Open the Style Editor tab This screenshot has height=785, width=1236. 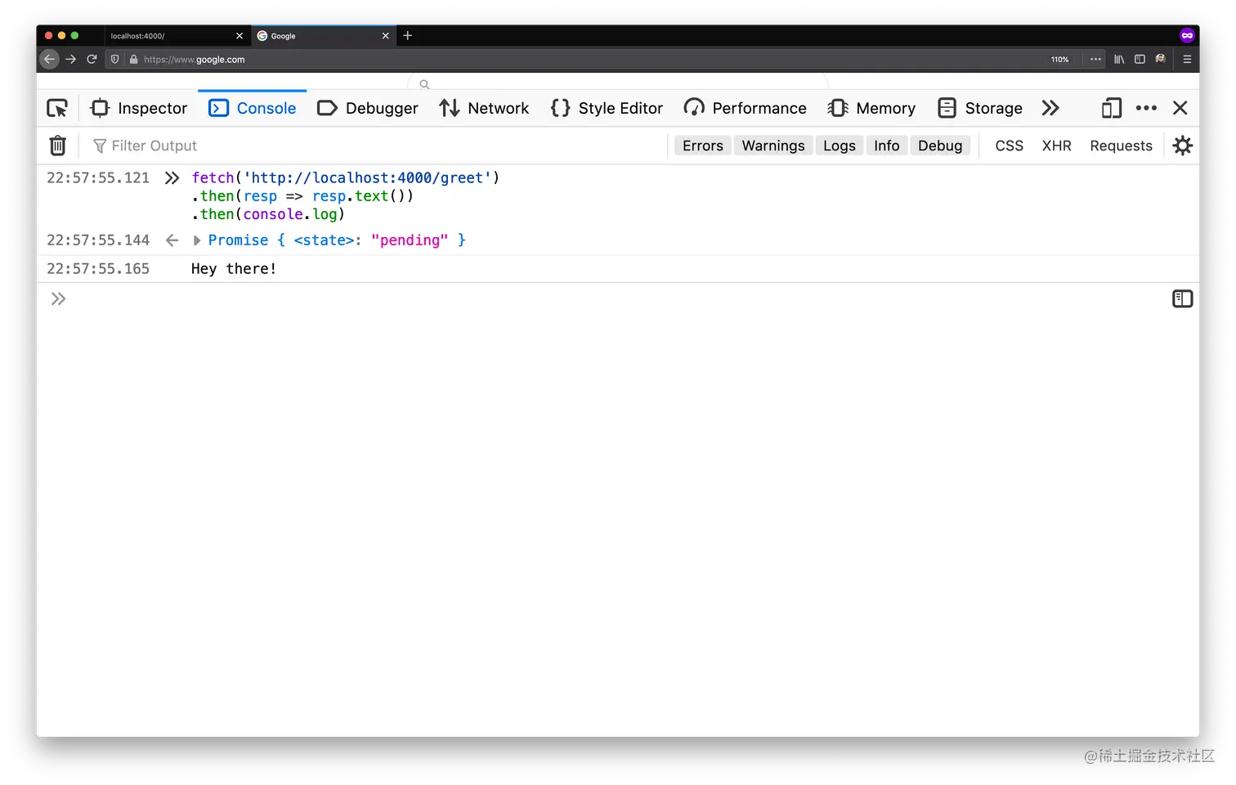point(607,108)
